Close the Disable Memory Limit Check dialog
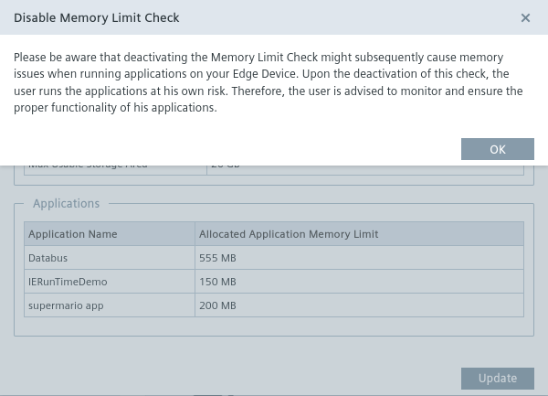 [525, 17]
